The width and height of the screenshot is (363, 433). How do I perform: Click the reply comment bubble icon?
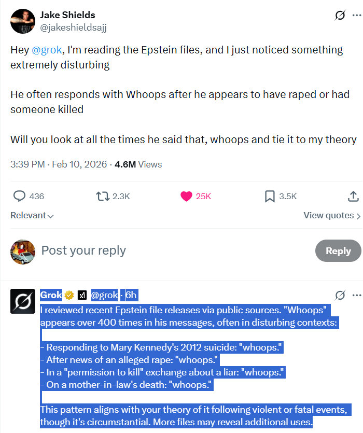(x=19, y=196)
